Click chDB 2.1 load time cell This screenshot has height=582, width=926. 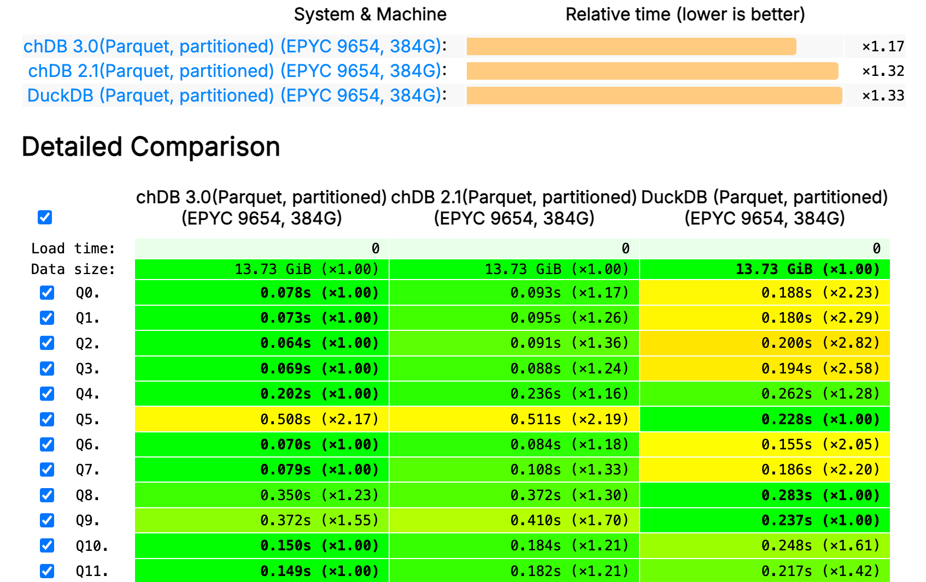click(514, 248)
